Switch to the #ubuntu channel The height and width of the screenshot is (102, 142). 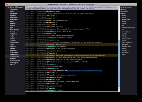(13, 59)
